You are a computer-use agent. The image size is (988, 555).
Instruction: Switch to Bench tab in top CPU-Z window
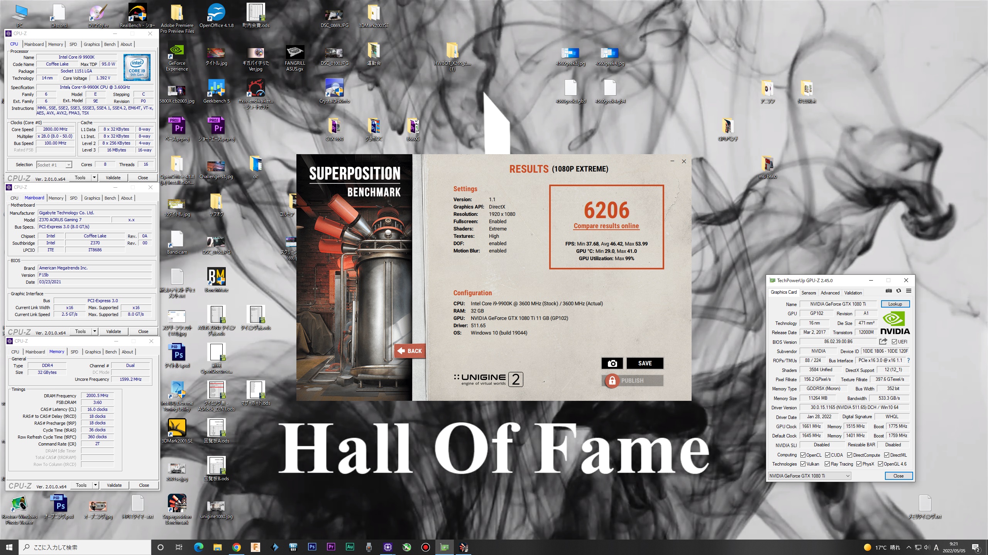(x=110, y=44)
